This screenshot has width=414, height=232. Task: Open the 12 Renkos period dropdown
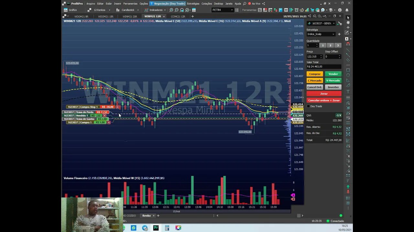pyautogui.click(x=99, y=10)
